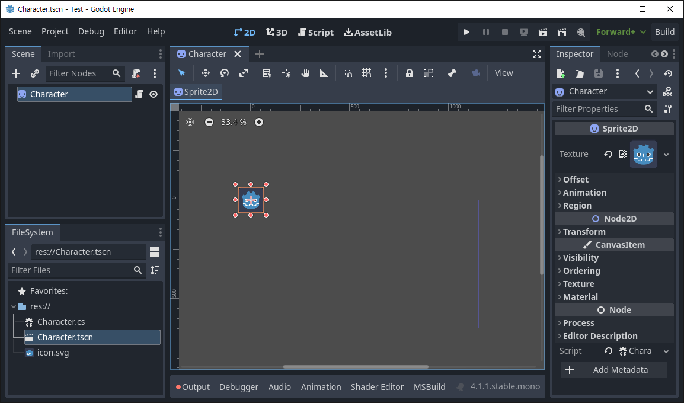Run the project with play button
684x403 pixels.
466,32
